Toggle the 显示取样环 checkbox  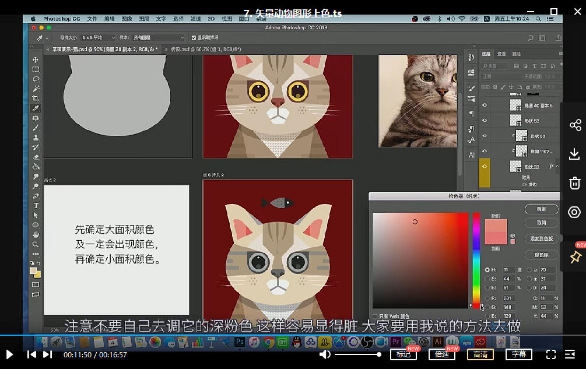[x=193, y=38]
